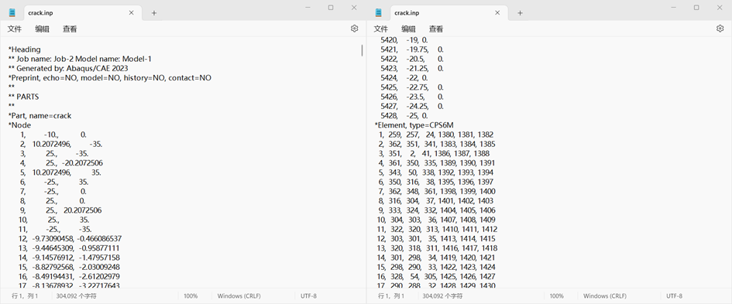Screen dimensions: 732x304
Task: Open 编辑 menu in right window
Action: tap(408, 29)
